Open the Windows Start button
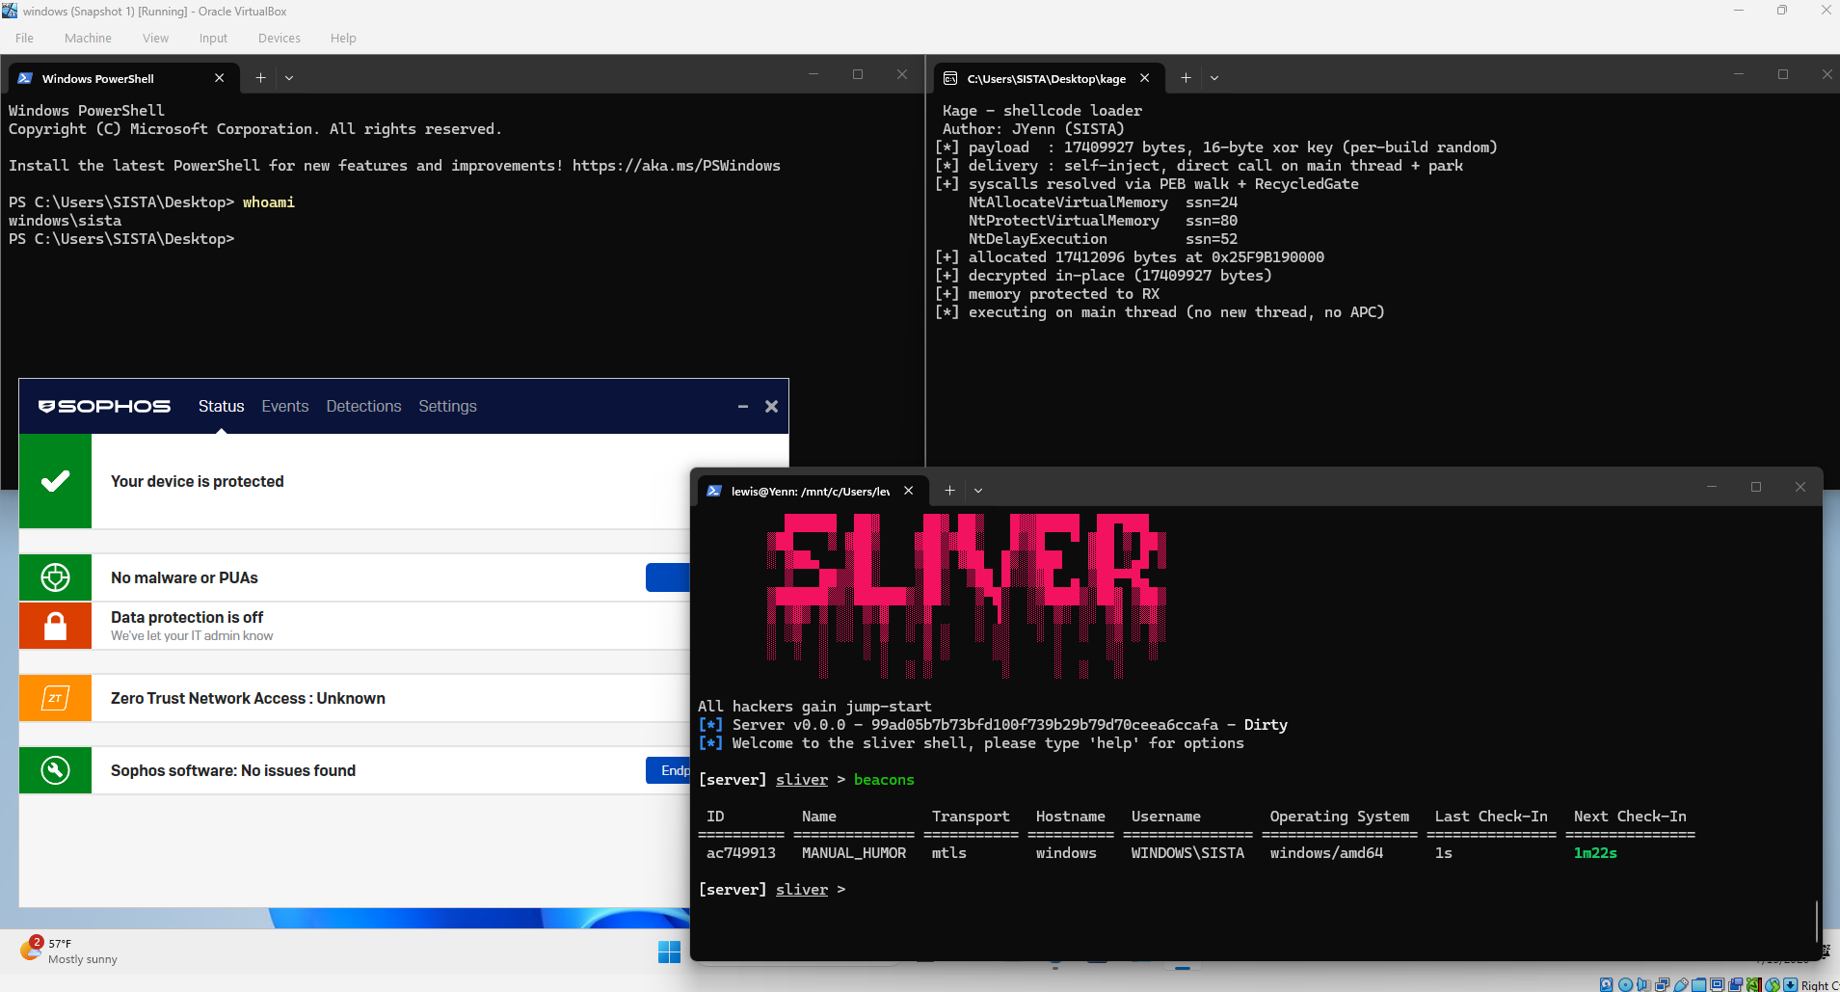1840x992 pixels. click(669, 952)
